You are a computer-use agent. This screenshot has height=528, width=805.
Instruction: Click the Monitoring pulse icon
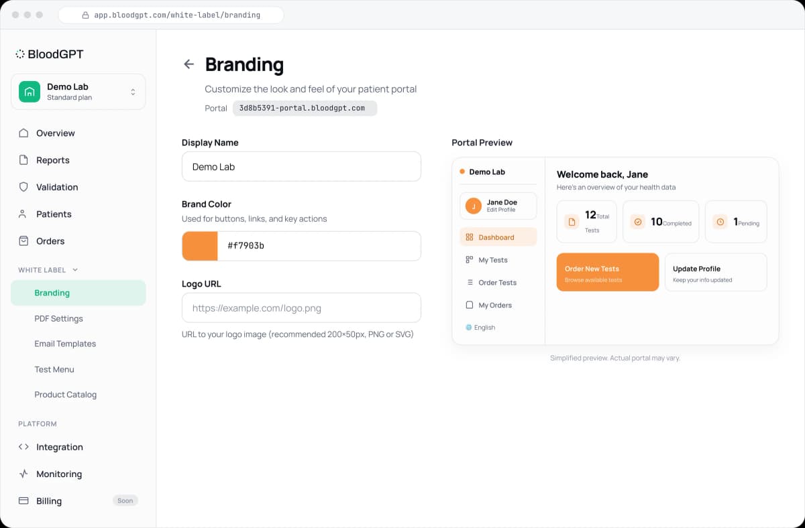23,474
